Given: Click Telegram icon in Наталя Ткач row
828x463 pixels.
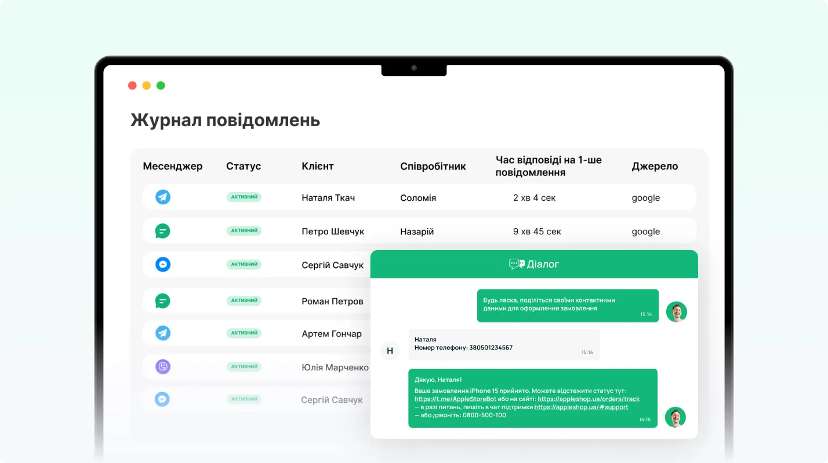Looking at the screenshot, I should 163,197.
